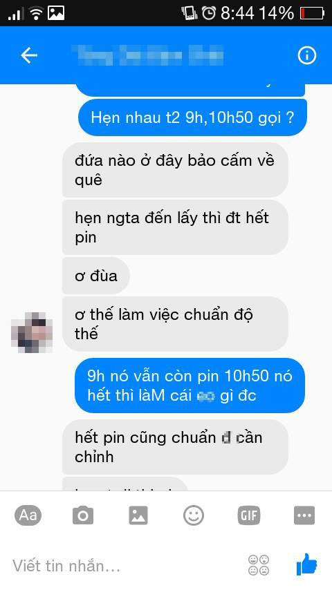Open the camera icon

click(83, 515)
